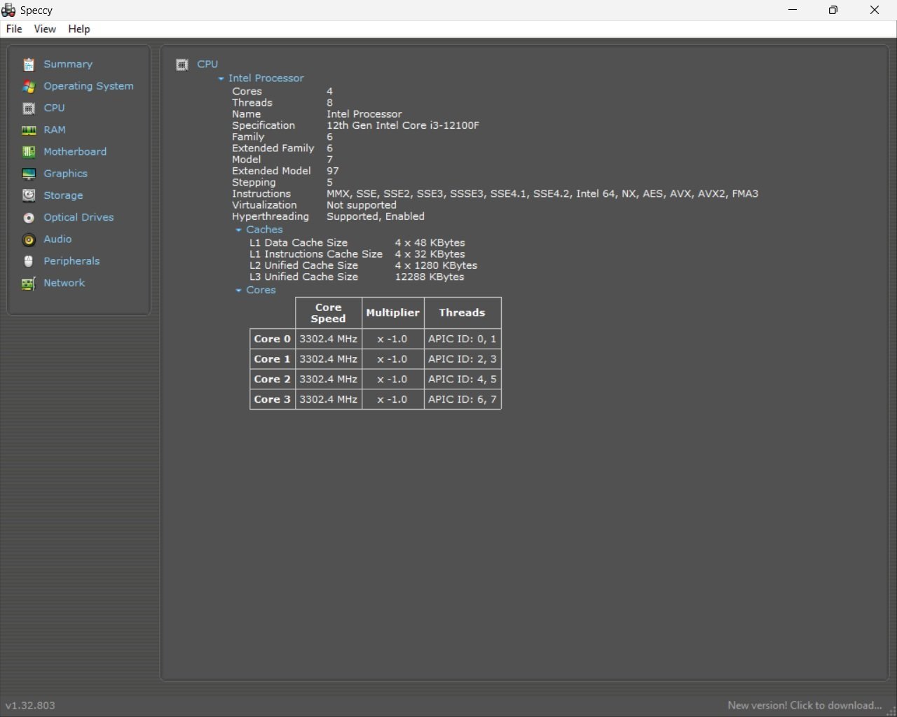Click the RAM stick icon
Image resolution: width=897 pixels, height=717 pixels.
[29, 130]
